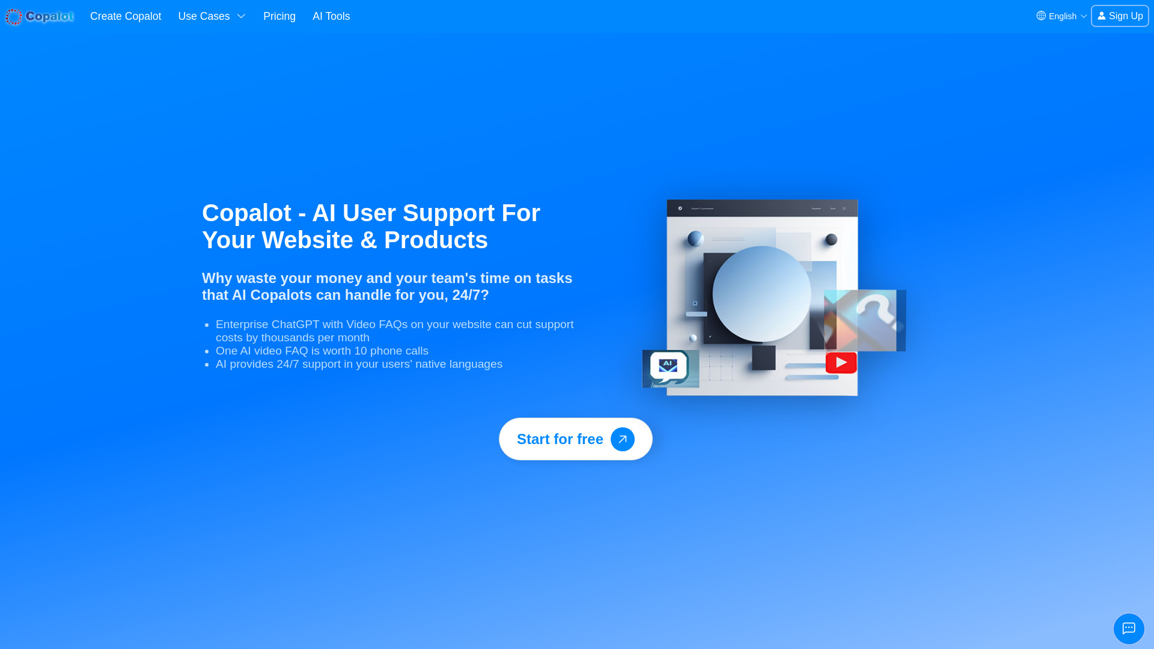This screenshot has width=1154, height=649.
Task: Click the globe language icon
Action: tap(1042, 16)
